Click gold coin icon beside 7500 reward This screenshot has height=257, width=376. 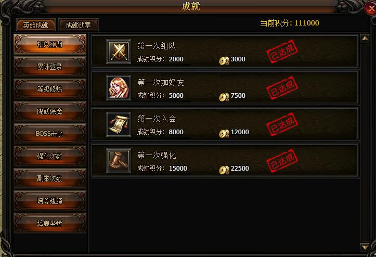coord(224,97)
